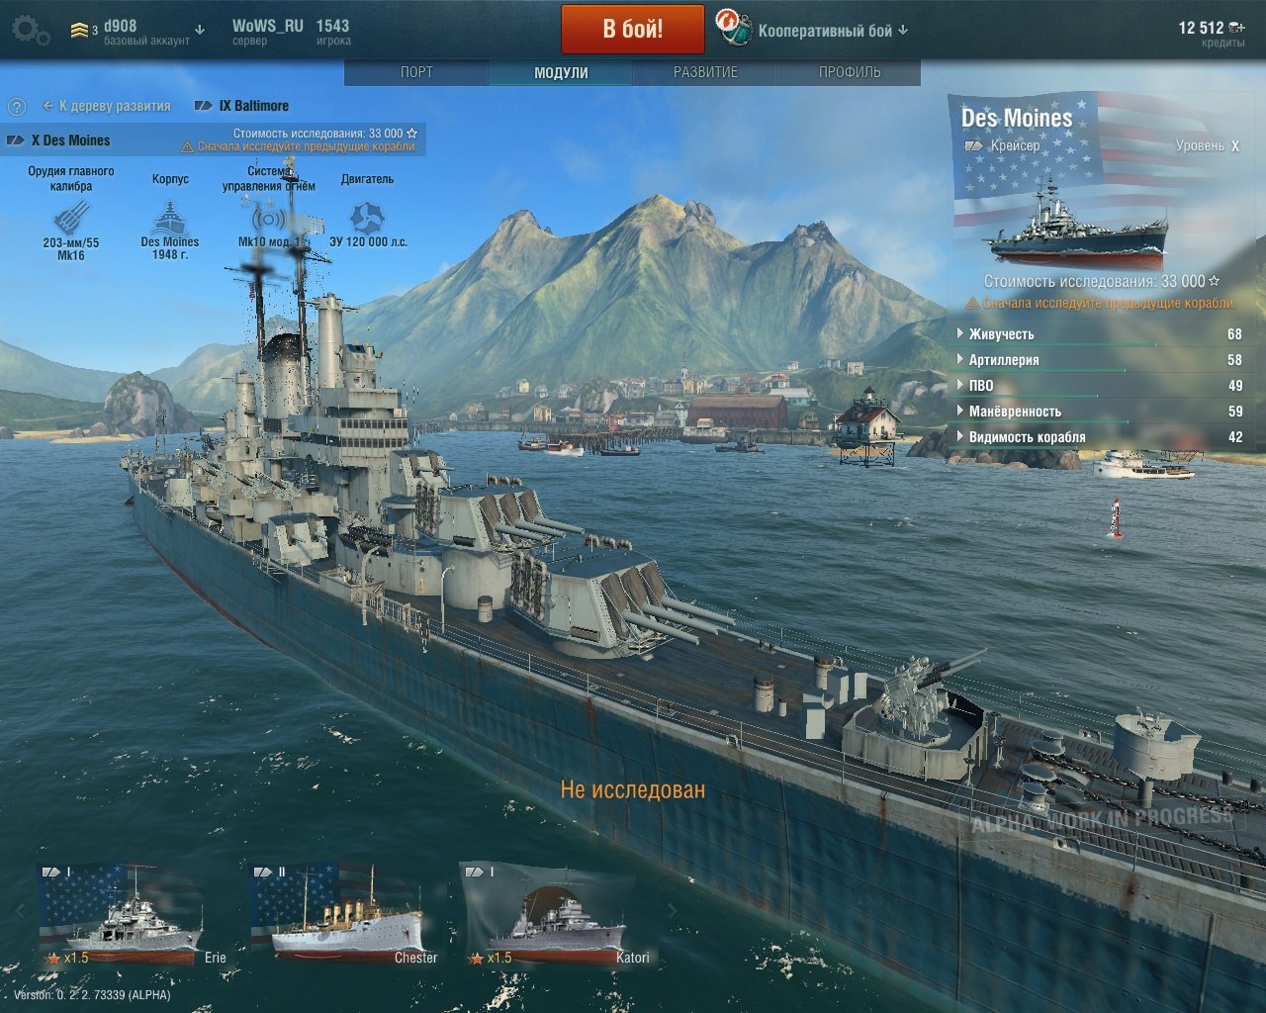Open the settings gear menu

(30, 31)
